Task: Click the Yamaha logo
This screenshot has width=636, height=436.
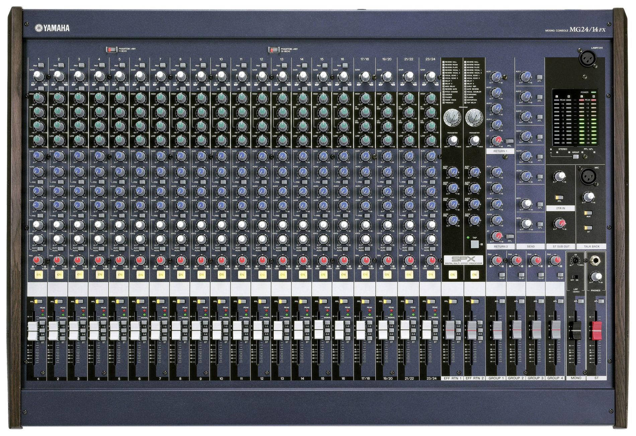Action: tap(52, 28)
